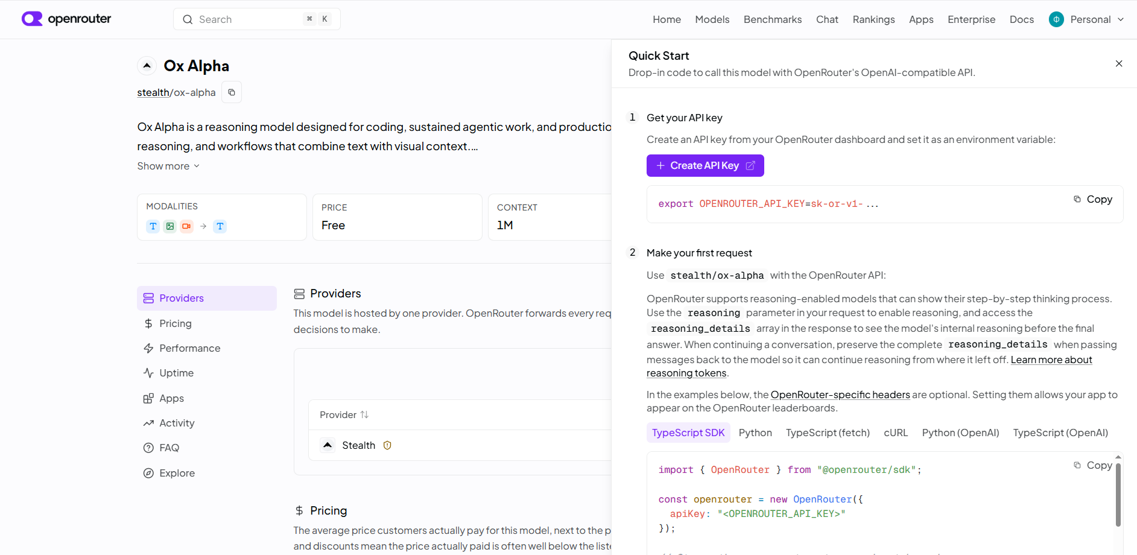The width and height of the screenshot is (1137, 555).
Task: Open Learn more about reasoning tokens link
Action: 1051,360
